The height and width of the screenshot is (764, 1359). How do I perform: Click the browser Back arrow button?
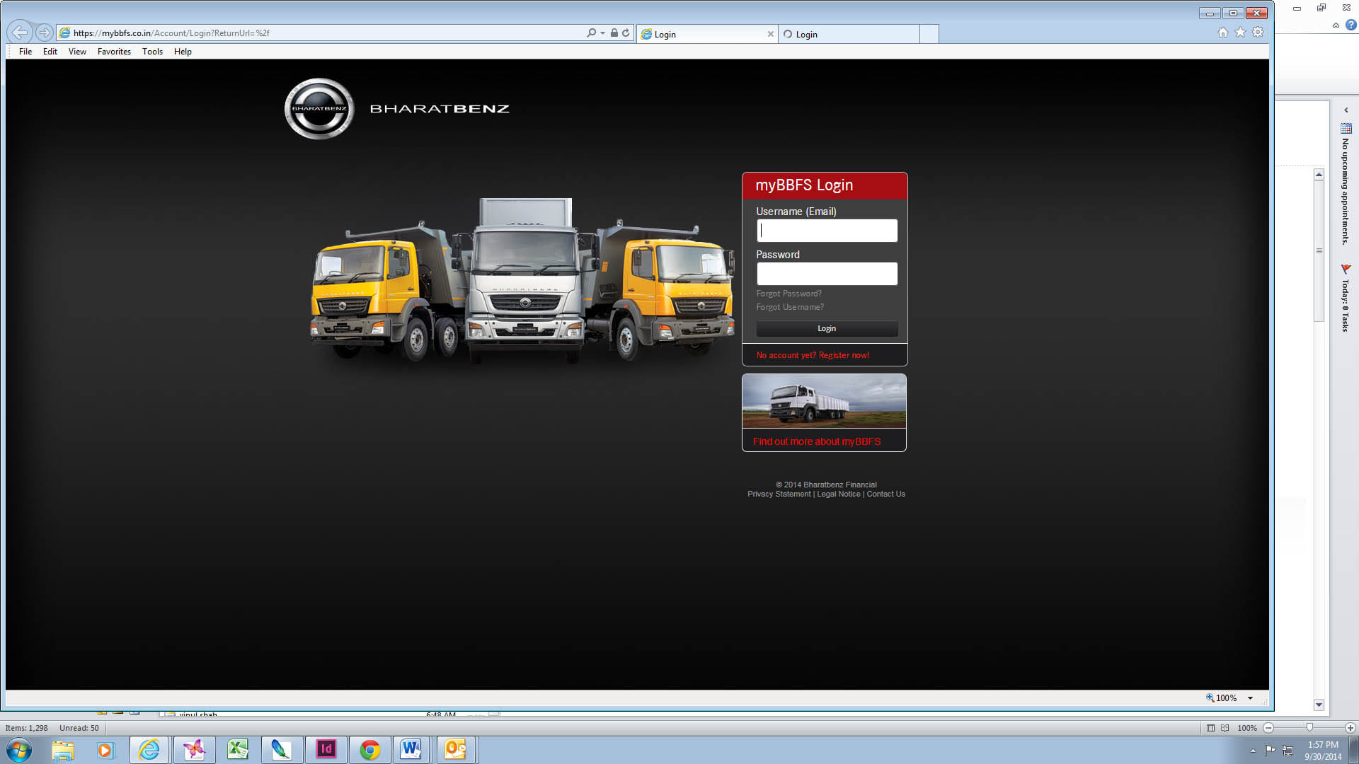(20, 33)
